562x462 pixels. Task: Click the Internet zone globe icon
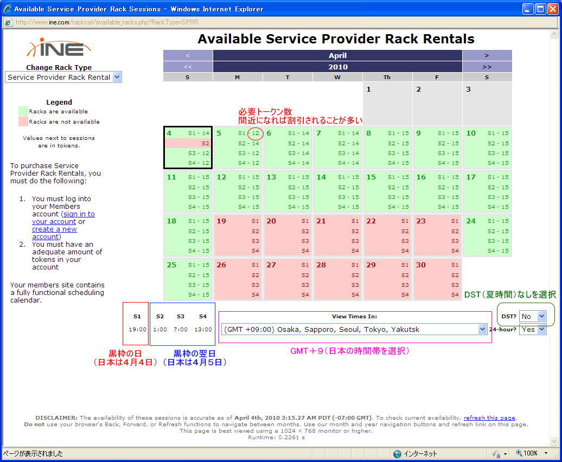(397, 454)
